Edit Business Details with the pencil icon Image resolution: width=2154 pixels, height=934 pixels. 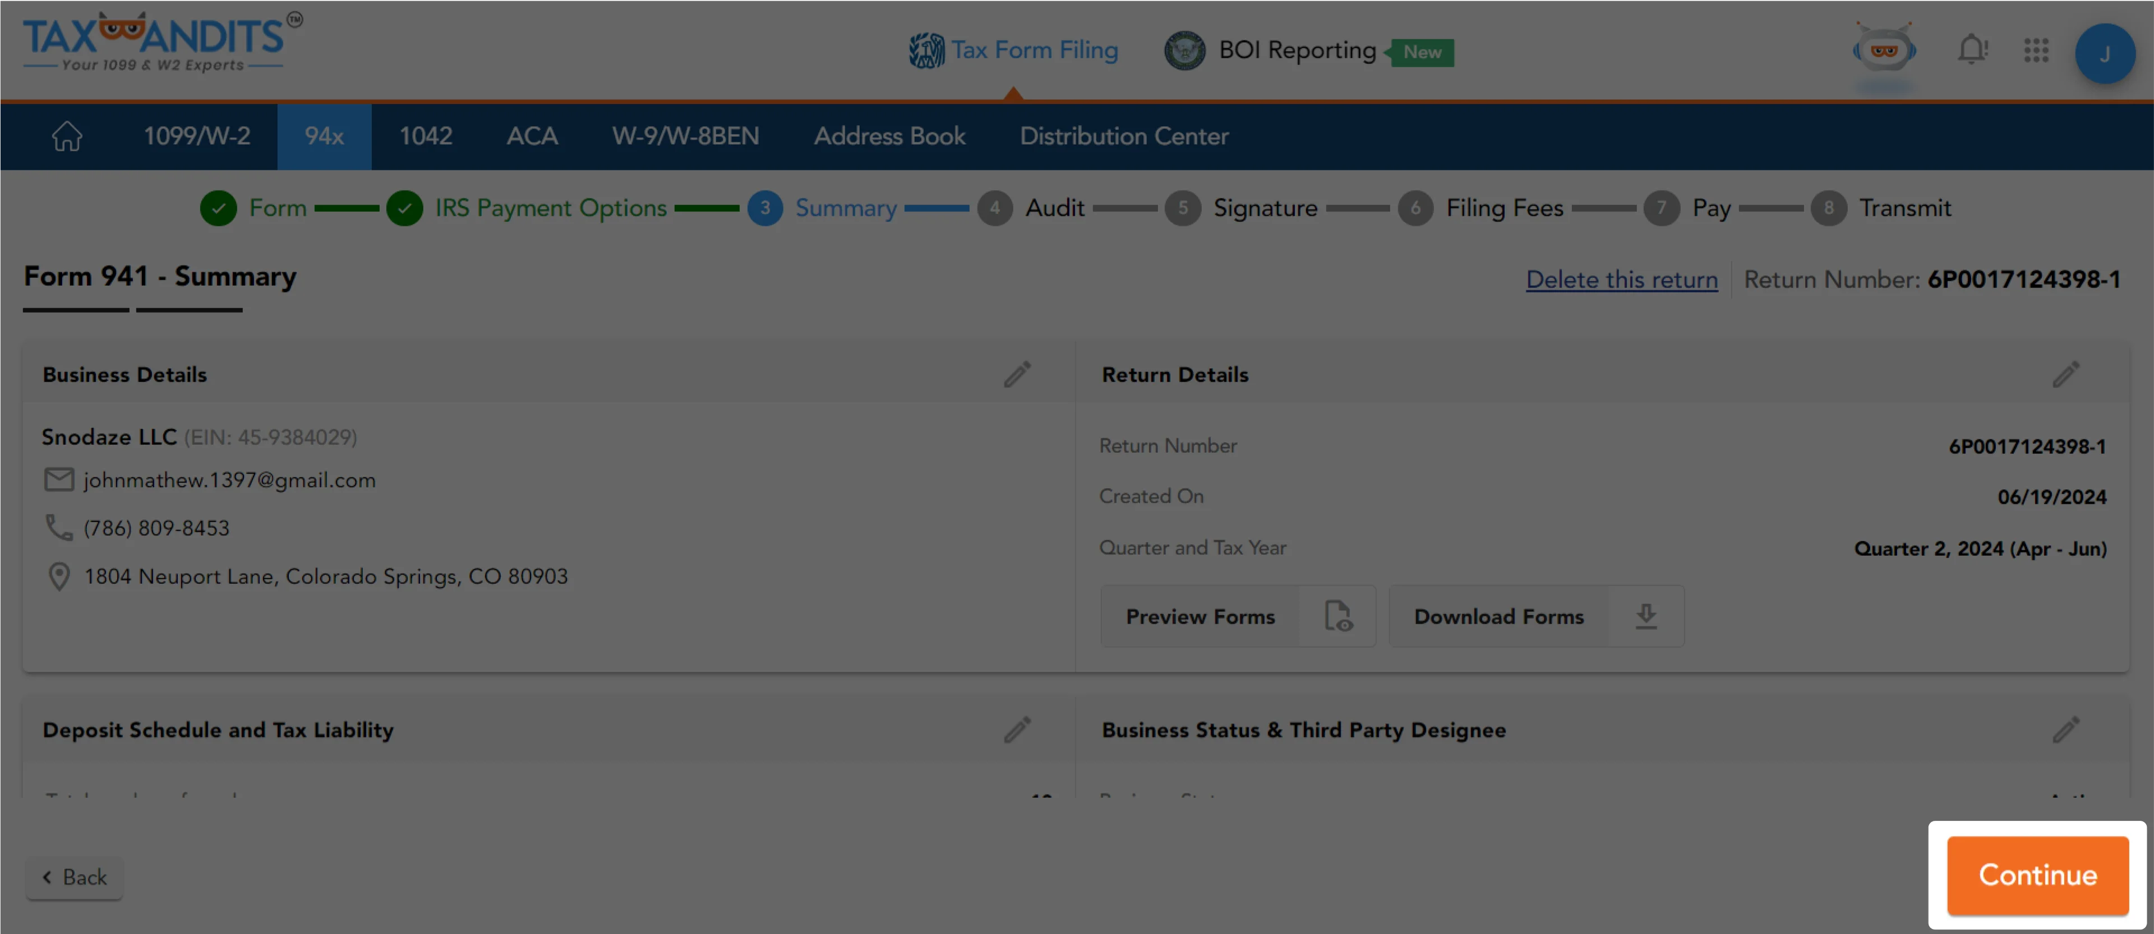[x=1017, y=374]
